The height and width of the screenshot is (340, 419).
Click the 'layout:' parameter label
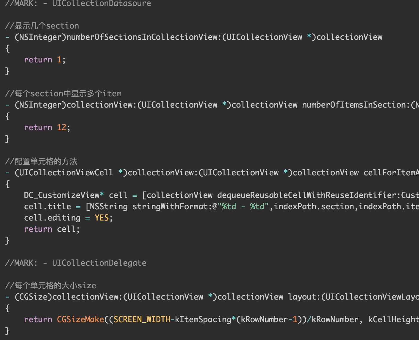(304, 297)
